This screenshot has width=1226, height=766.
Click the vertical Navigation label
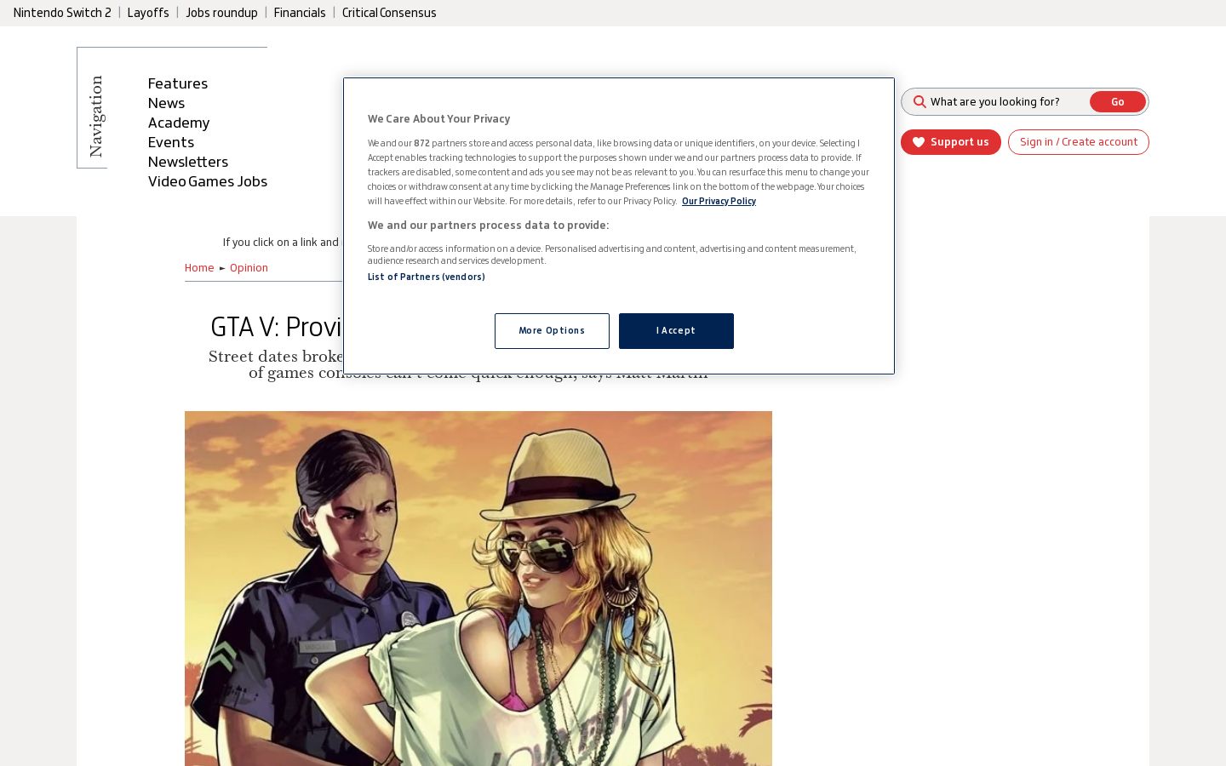pos(96,117)
